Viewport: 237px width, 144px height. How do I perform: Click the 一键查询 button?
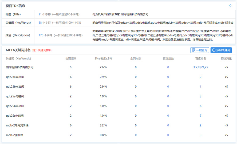[200, 50]
